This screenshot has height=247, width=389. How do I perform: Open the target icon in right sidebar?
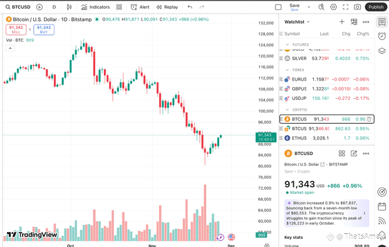(x=382, y=192)
